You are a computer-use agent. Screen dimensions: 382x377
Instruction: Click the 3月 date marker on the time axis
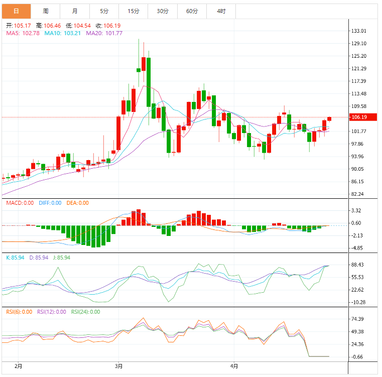point(119,366)
